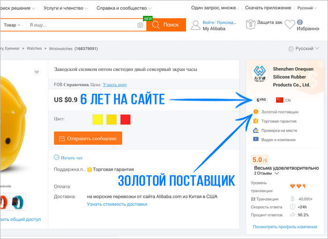Click the Торговая гарантия icon in supplier panel
The height and width of the screenshot is (239, 328).
(x=256, y=121)
